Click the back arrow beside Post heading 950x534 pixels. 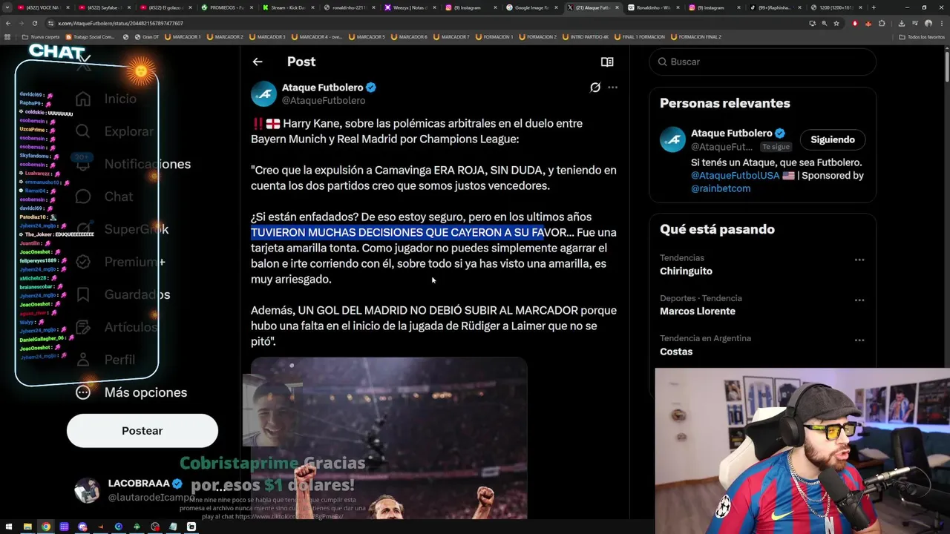pos(258,62)
